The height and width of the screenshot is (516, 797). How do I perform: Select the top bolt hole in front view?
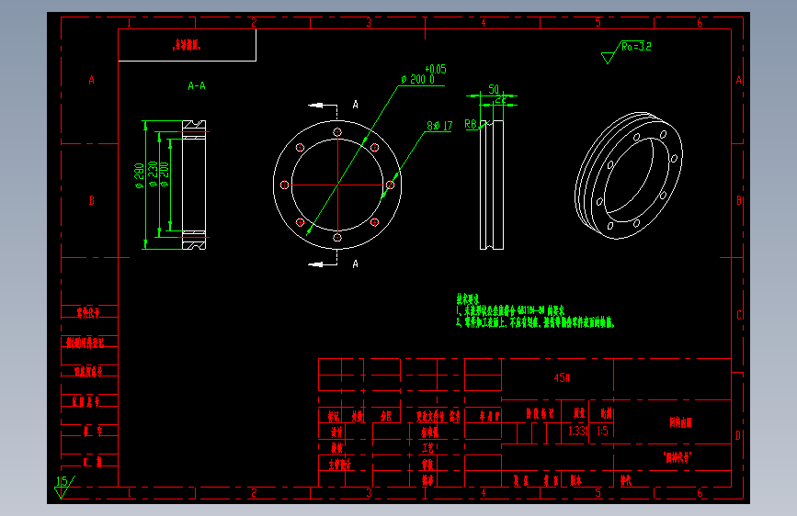(337, 132)
